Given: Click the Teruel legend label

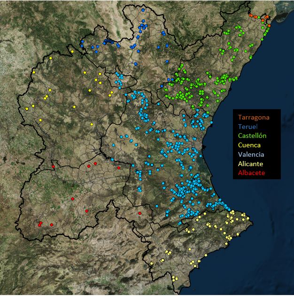Looking at the screenshot, I should 248,127.
